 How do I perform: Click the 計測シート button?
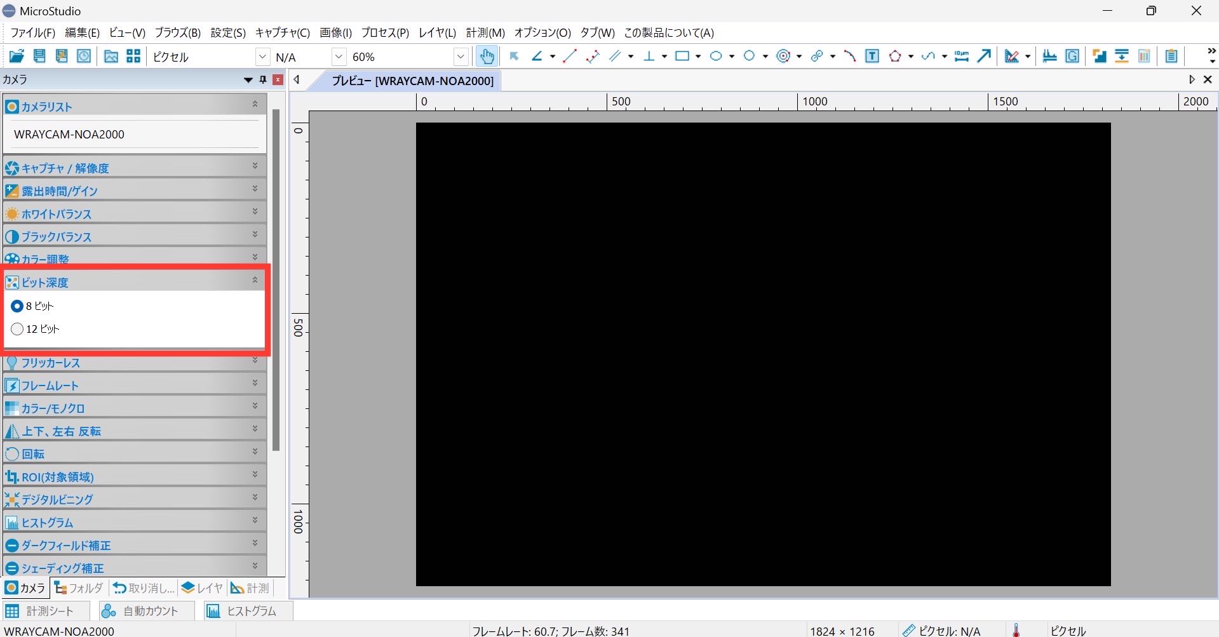point(40,611)
